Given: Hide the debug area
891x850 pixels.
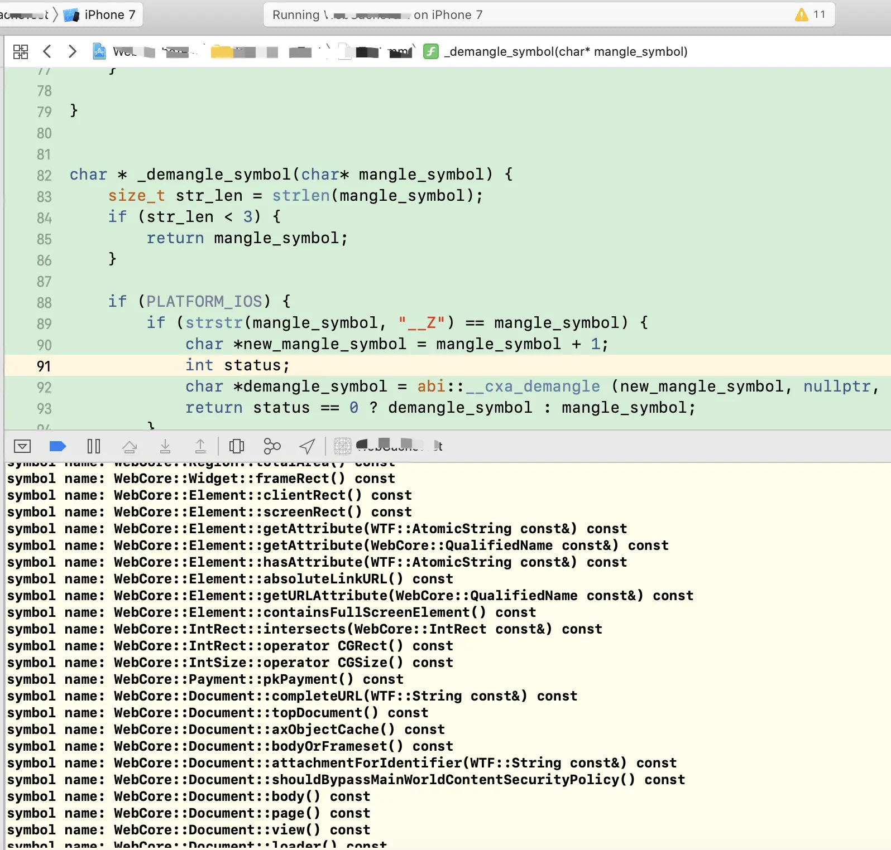Looking at the screenshot, I should [x=22, y=446].
